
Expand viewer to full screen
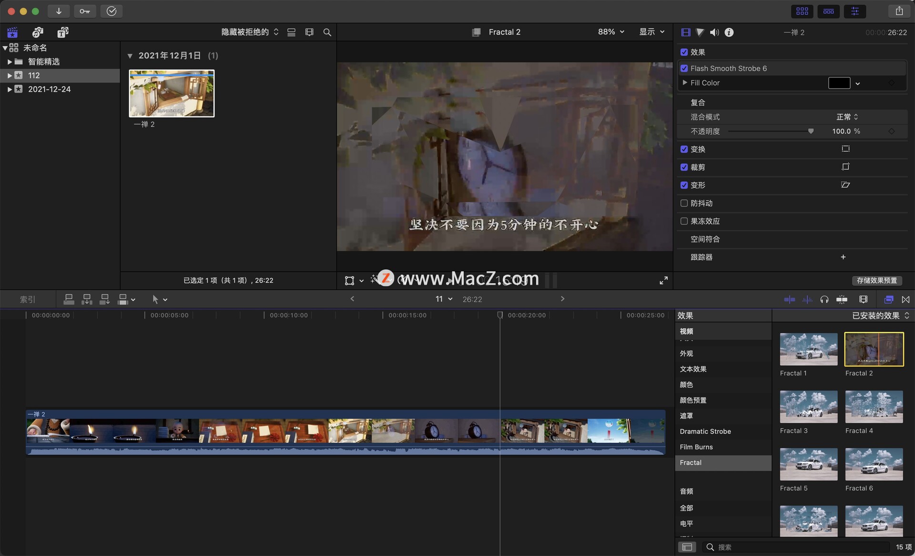(x=663, y=280)
